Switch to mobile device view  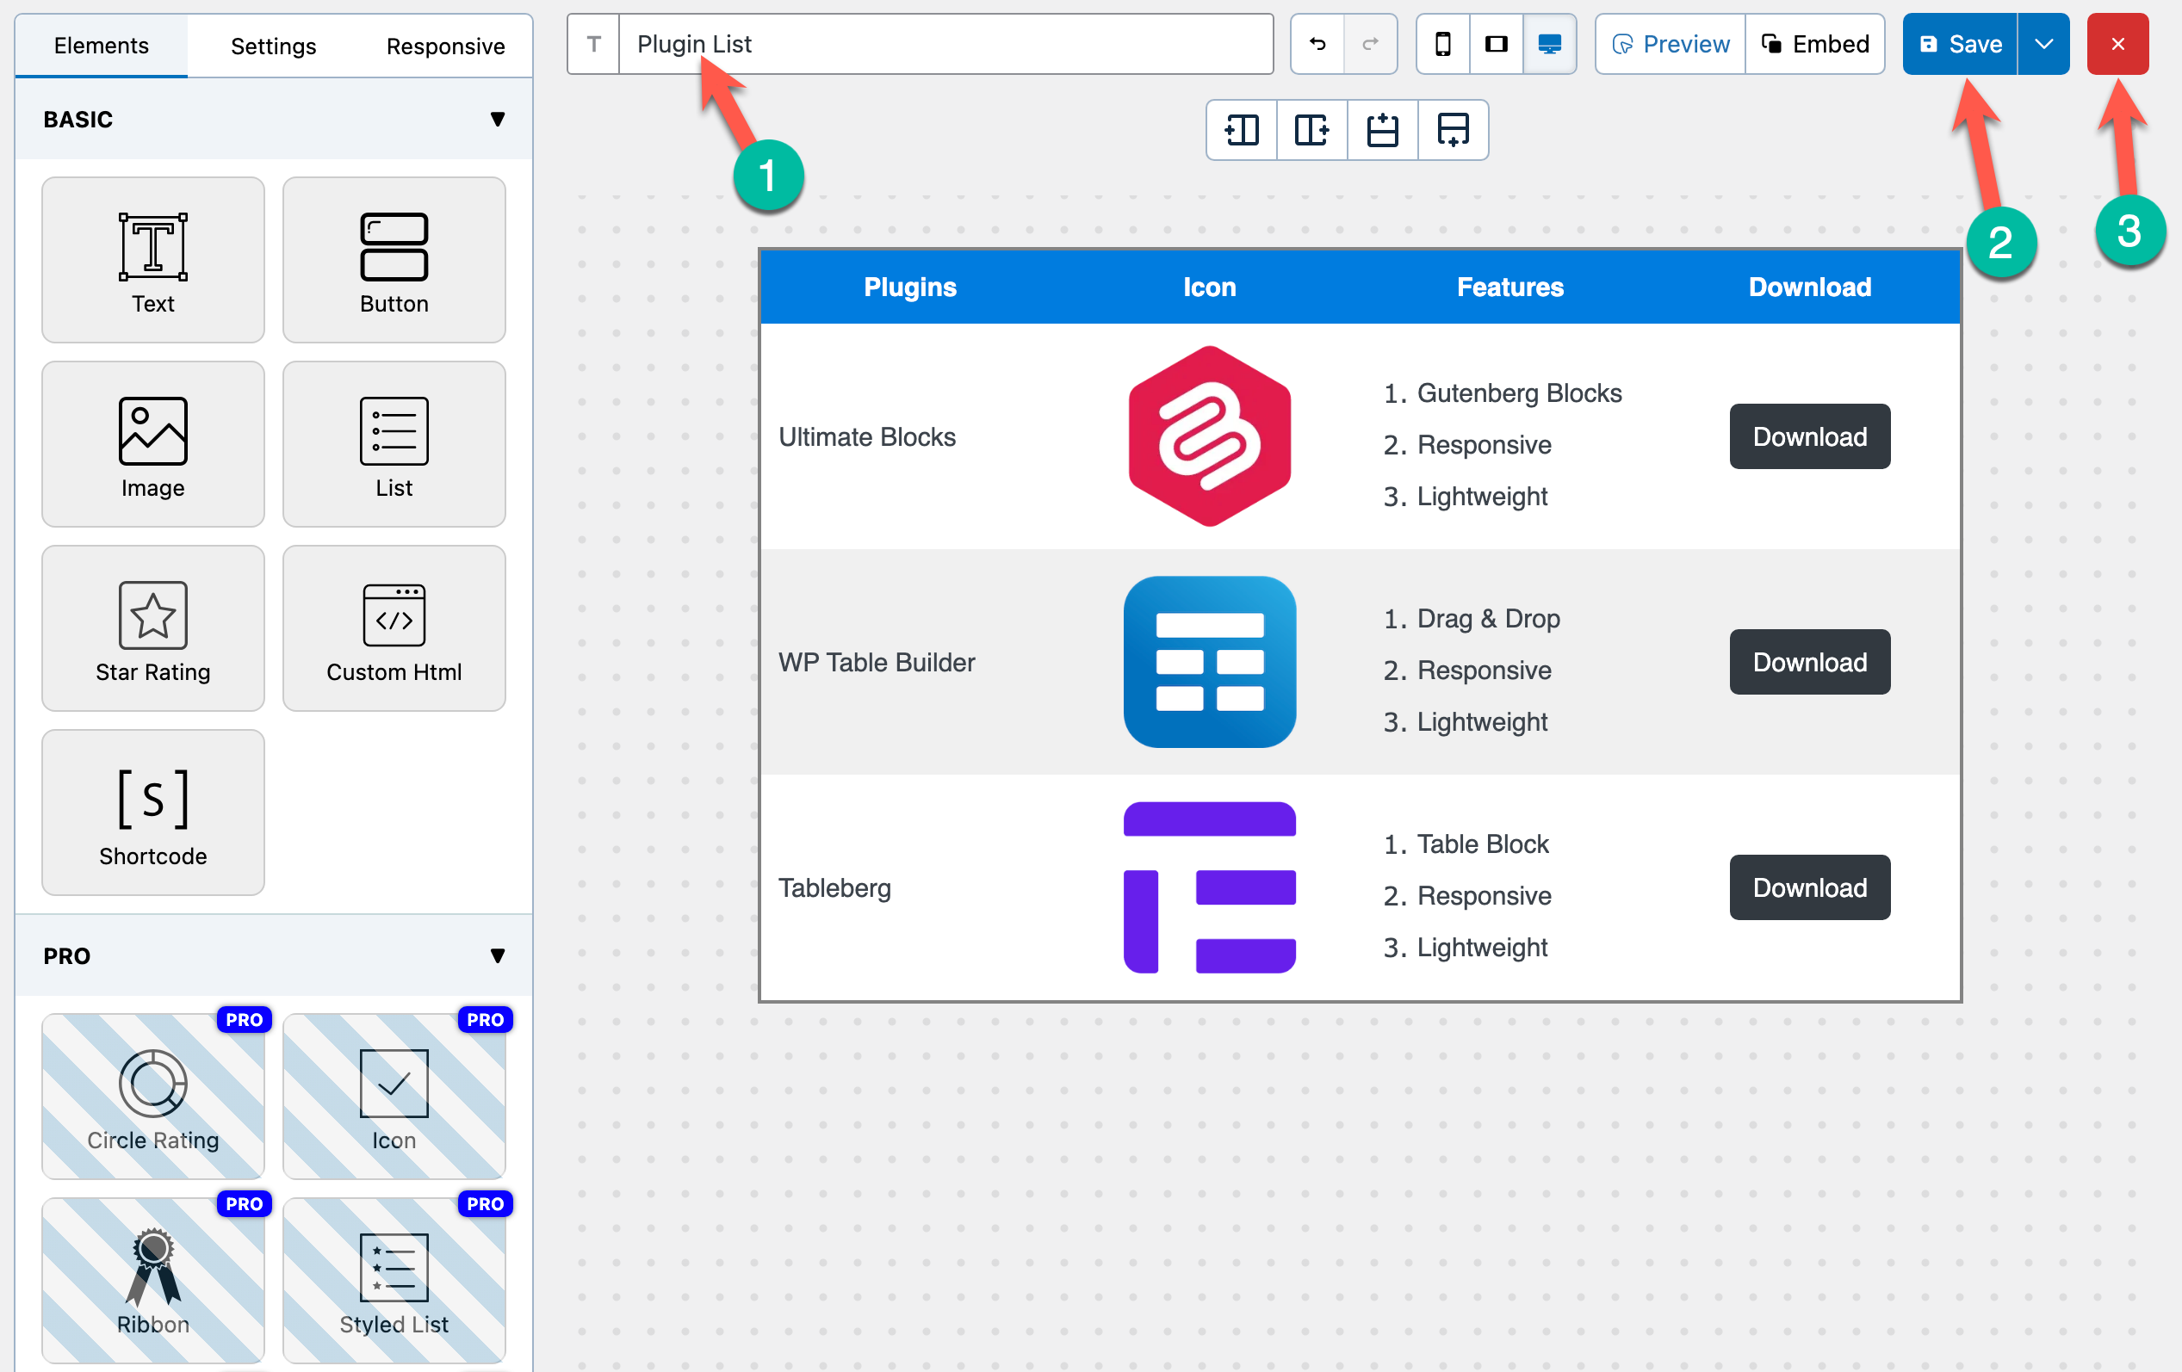click(1442, 44)
